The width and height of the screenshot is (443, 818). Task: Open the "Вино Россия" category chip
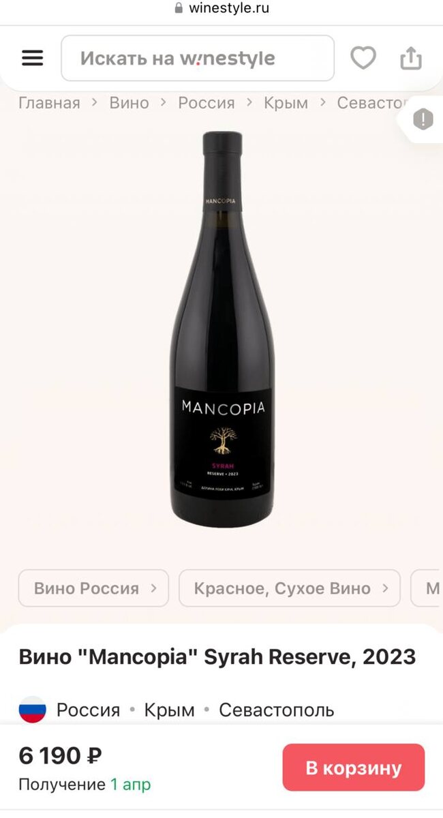click(x=93, y=588)
